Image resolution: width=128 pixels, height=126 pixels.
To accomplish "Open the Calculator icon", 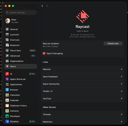I will pos(7,95).
